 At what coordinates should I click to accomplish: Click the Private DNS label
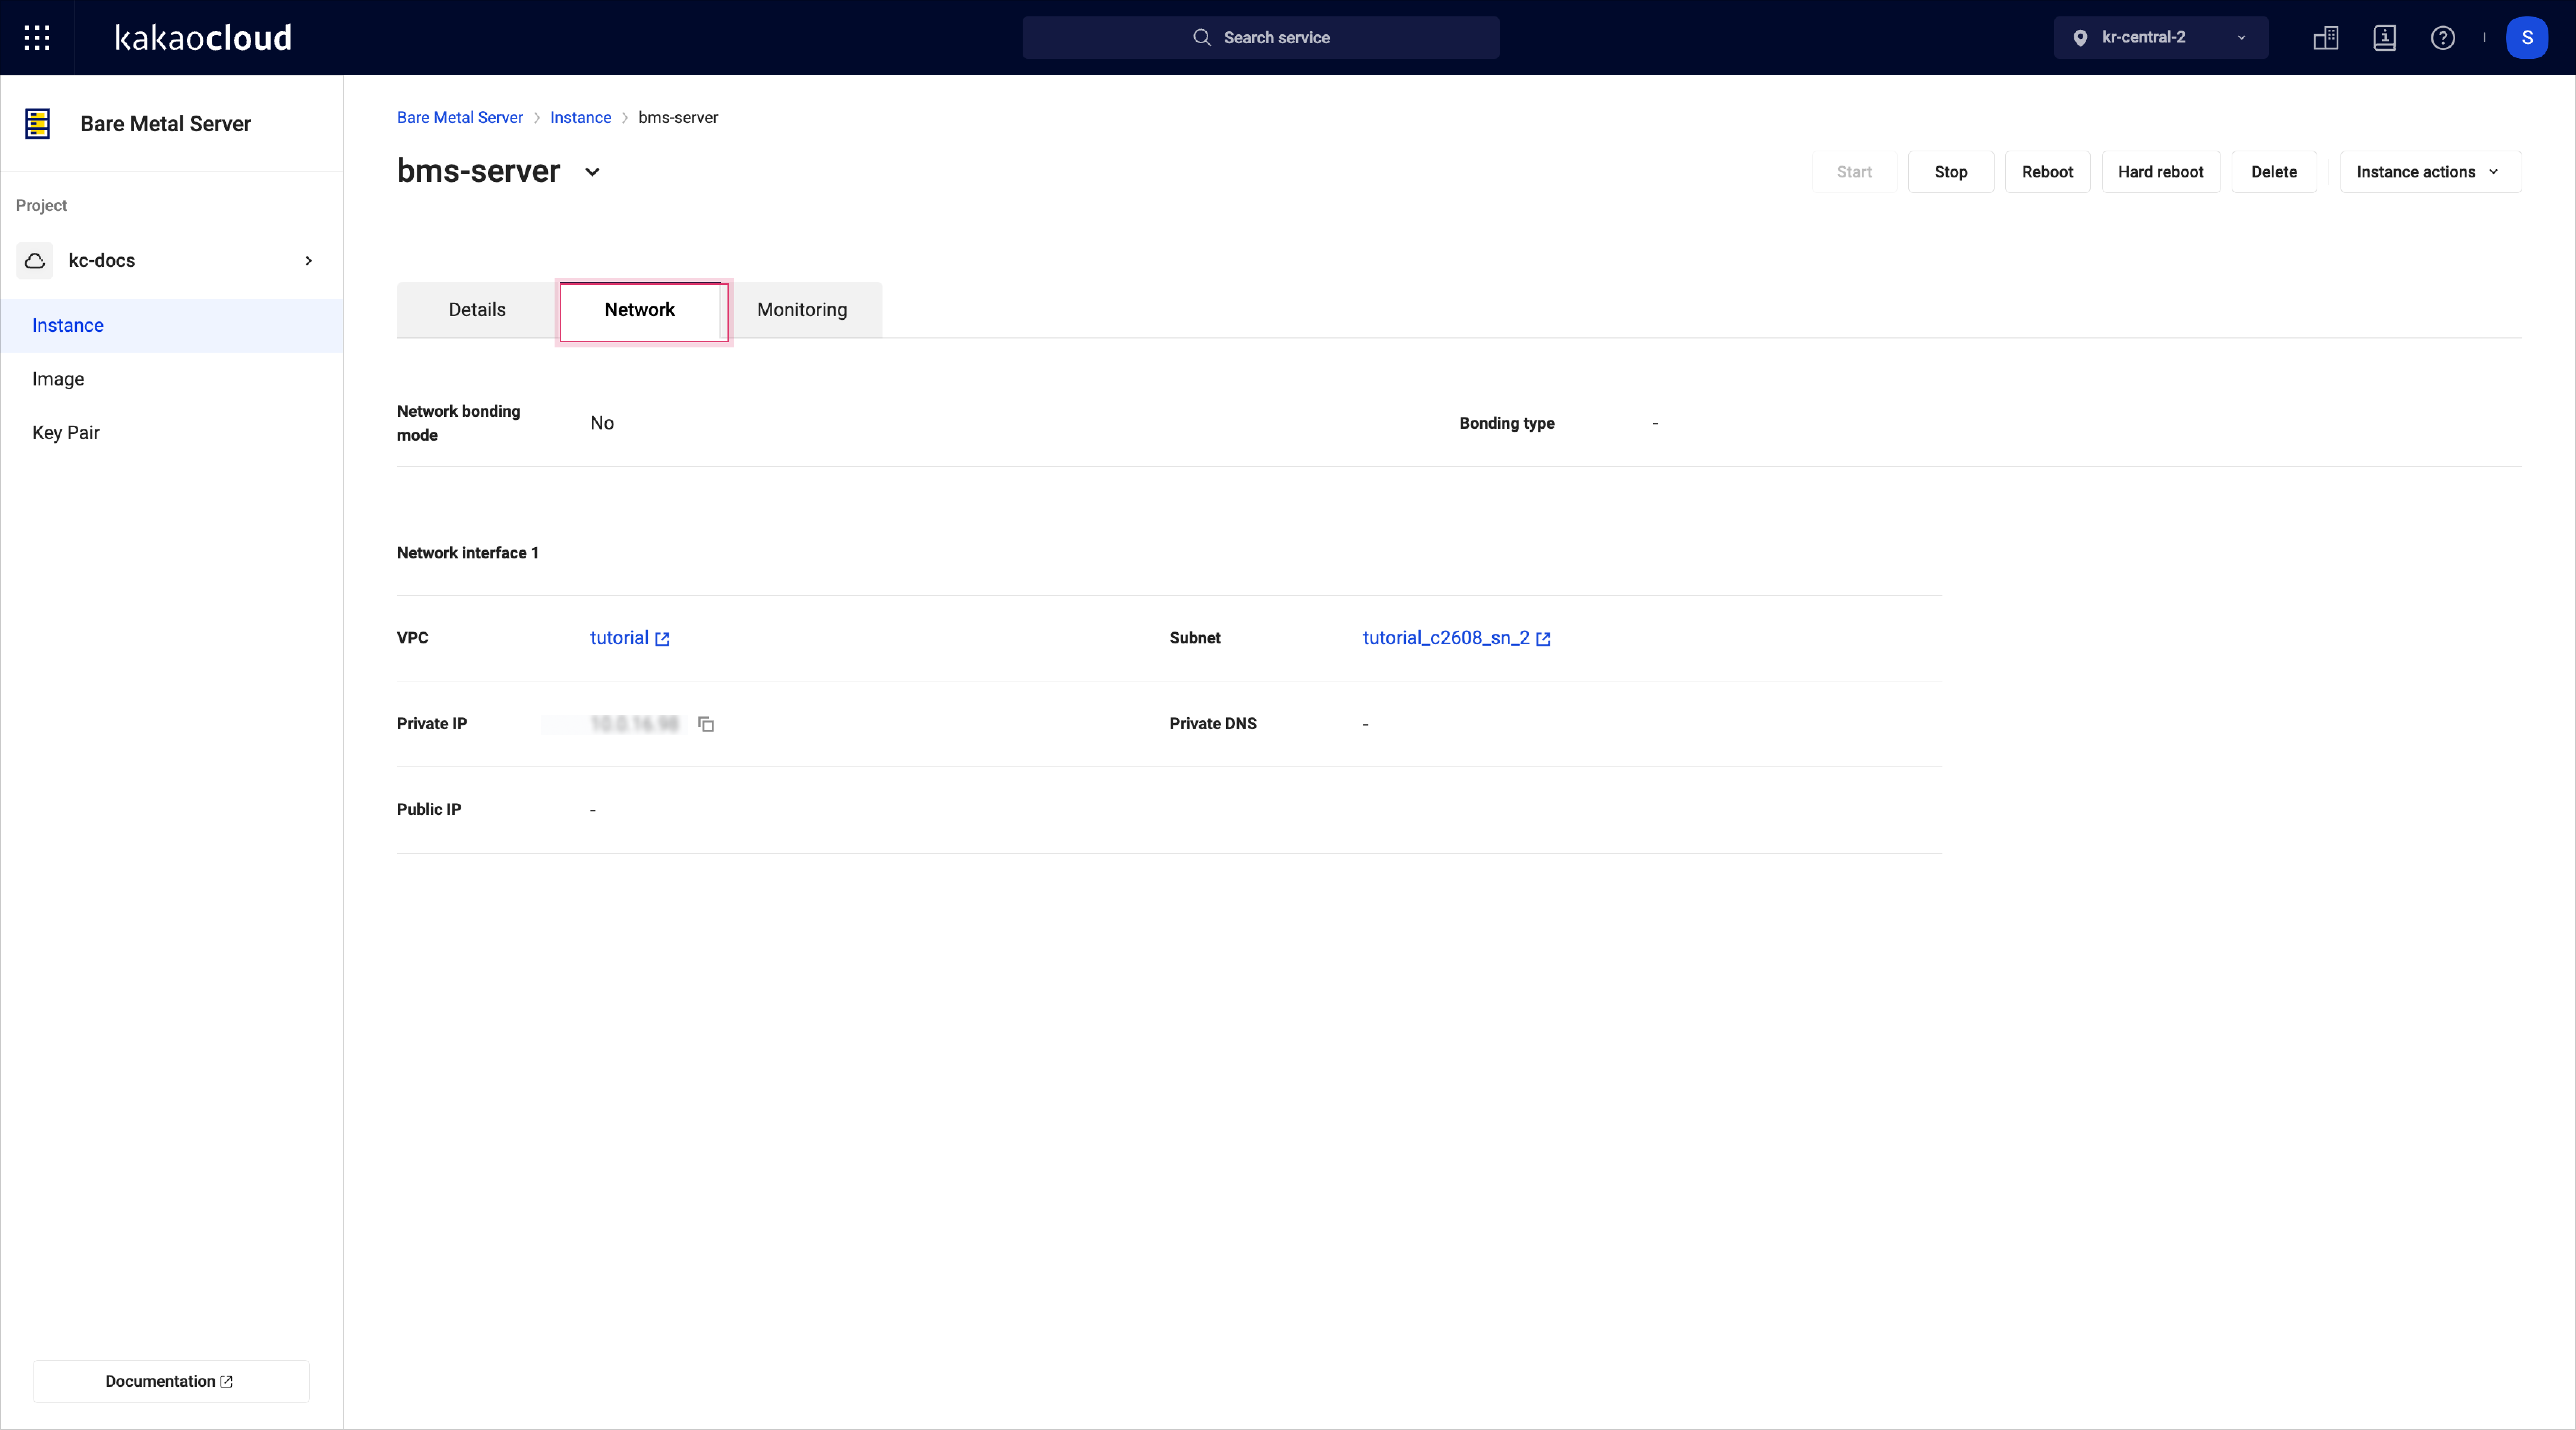tap(1213, 724)
